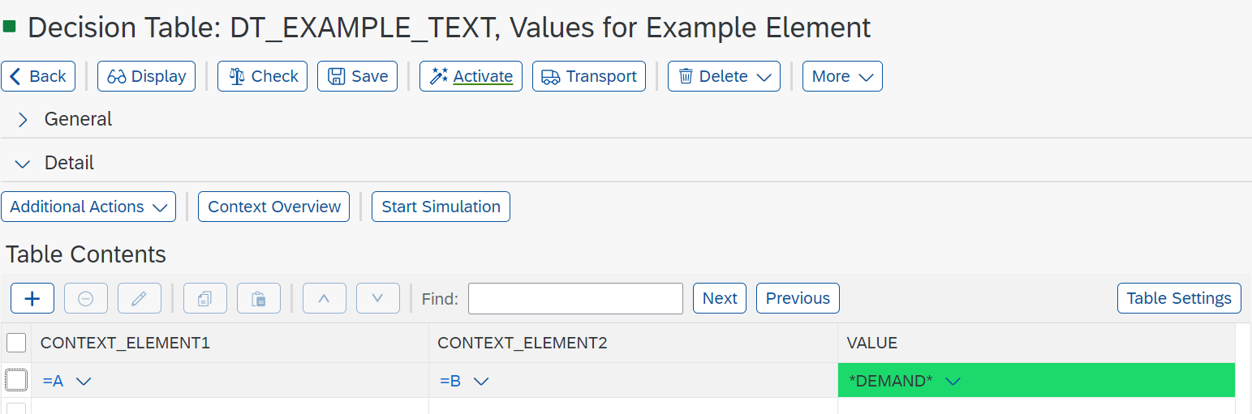Screen dimensions: 1252x414
Task: Activate the decision table
Action: pos(471,76)
